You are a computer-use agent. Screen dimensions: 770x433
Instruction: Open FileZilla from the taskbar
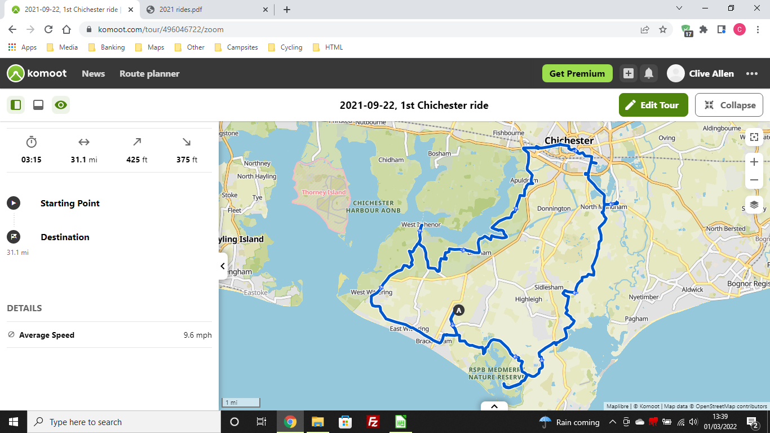[x=373, y=422]
